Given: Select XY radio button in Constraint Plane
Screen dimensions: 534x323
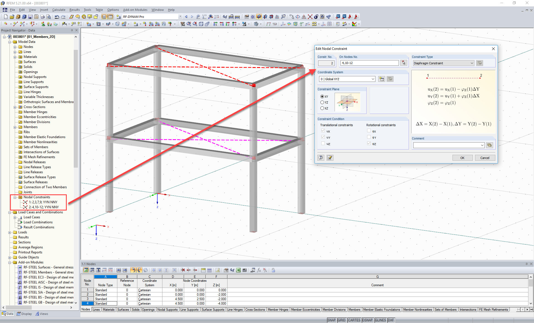Looking at the screenshot, I should coord(322,96).
